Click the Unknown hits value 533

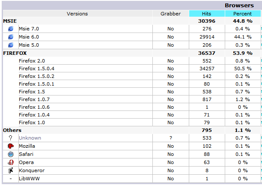207,138
